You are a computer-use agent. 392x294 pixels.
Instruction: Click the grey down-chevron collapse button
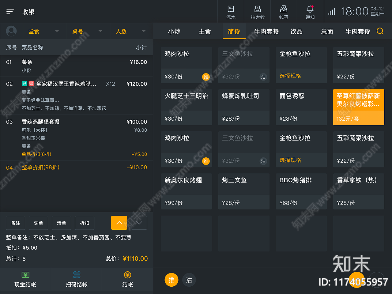(x=139, y=223)
